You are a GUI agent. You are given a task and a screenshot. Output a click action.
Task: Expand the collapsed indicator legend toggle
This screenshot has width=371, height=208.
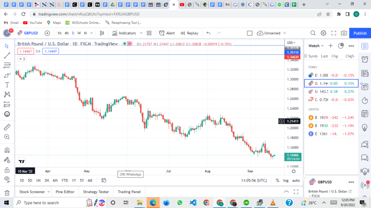pos(22,59)
